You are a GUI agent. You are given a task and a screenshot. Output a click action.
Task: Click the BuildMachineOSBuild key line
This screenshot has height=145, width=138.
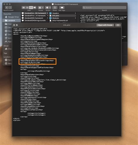pyautogui.click(x=34, y=36)
